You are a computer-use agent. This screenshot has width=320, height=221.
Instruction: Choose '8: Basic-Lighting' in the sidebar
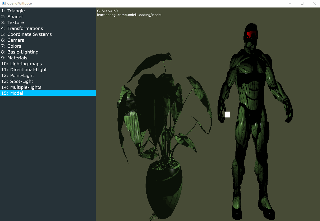click(48, 52)
